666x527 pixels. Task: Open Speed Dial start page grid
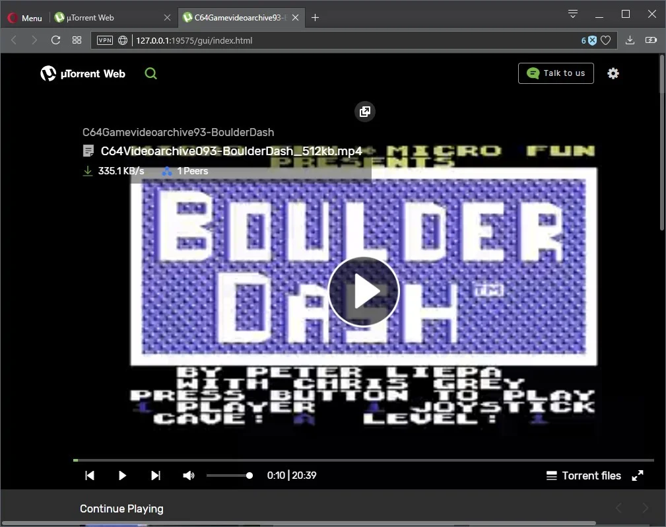[x=77, y=40]
